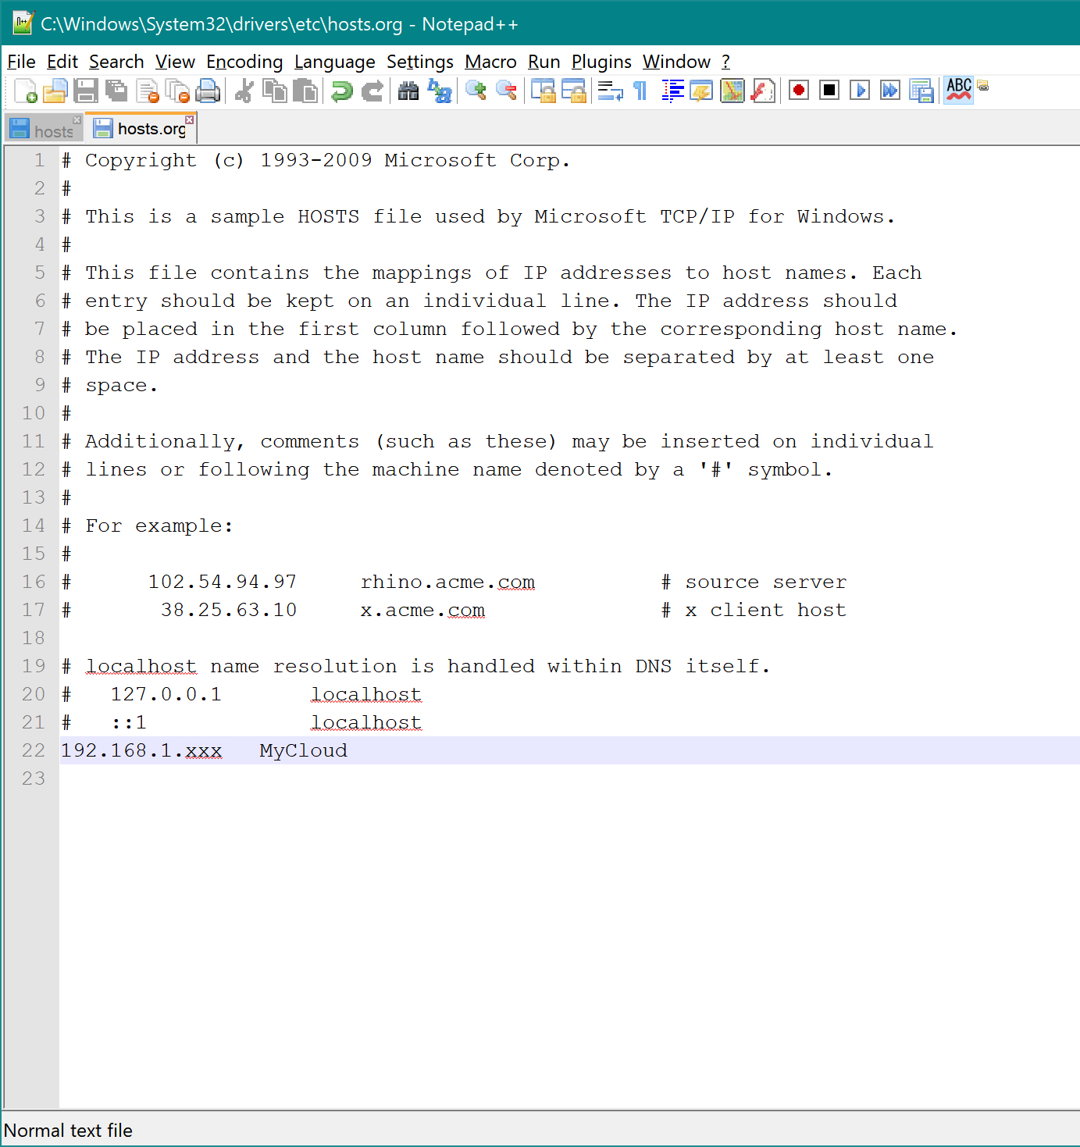Viewport: 1080px width, 1147px height.
Task: Open the Settings menu
Action: pos(420,62)
